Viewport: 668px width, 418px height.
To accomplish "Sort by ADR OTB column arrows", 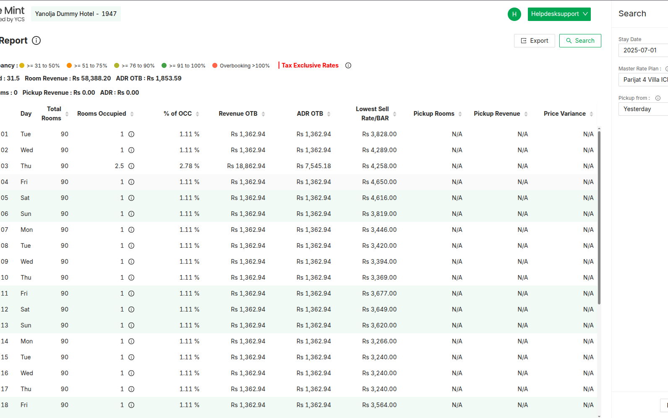I will (x=329, y=114).
